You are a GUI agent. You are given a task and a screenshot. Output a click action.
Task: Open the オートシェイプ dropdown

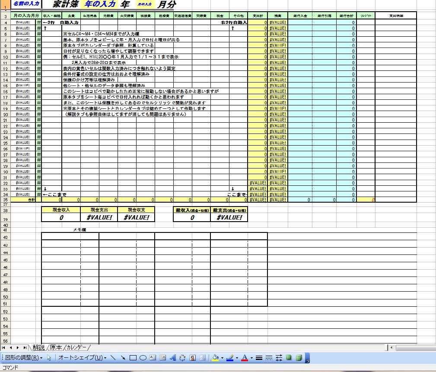point(82,358)
